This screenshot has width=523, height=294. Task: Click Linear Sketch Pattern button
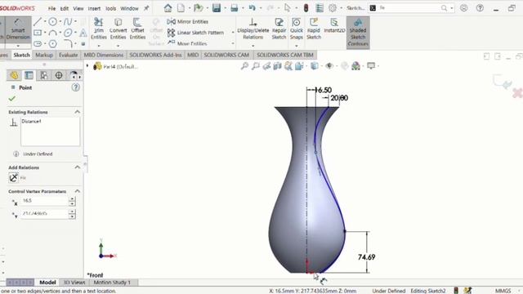(x=195, y=33)
